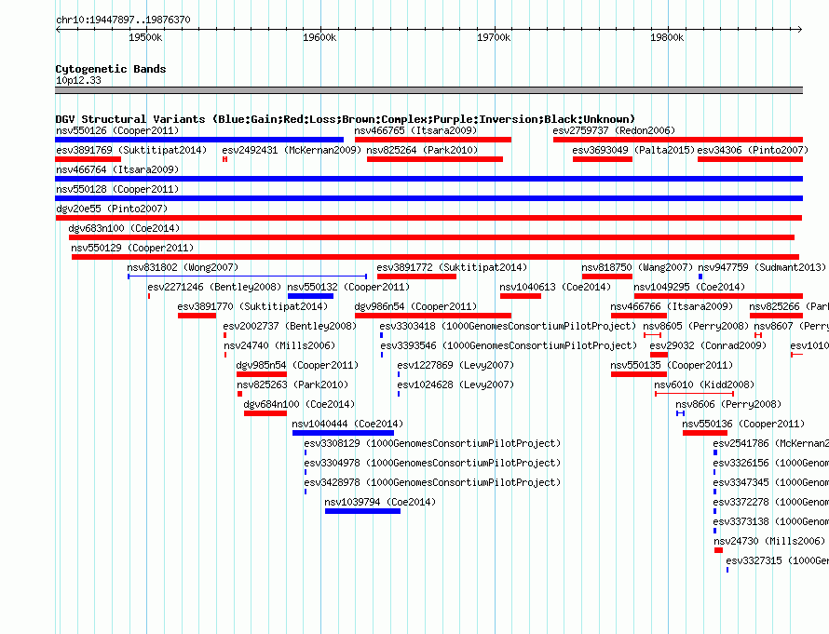The width and height of the screenshot is (829, 634).
Task: Select nsv831802 (Wong2007) variant label
Action: point(183,267)
